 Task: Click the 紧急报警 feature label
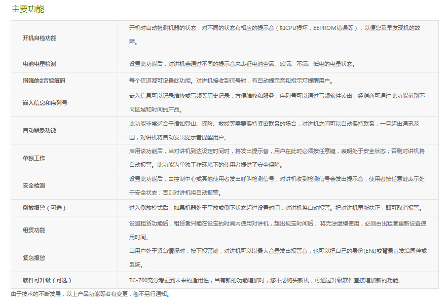click(34, 258)
